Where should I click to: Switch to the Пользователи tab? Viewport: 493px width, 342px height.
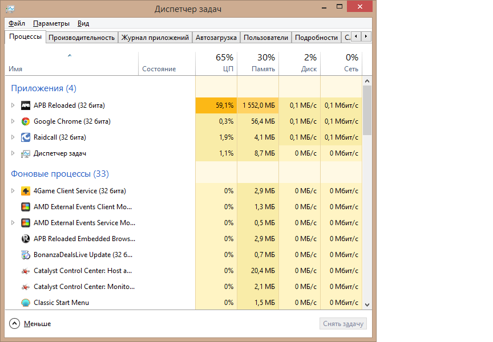coord(266,38)
